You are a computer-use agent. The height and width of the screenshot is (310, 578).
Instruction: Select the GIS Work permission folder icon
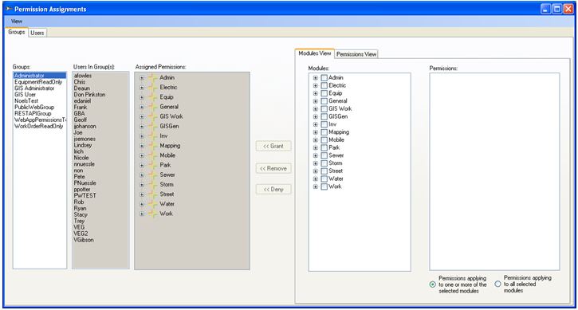point(153,116)
